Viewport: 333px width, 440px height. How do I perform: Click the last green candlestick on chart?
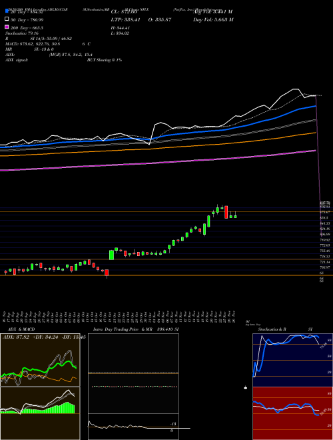tap(235, 216)
